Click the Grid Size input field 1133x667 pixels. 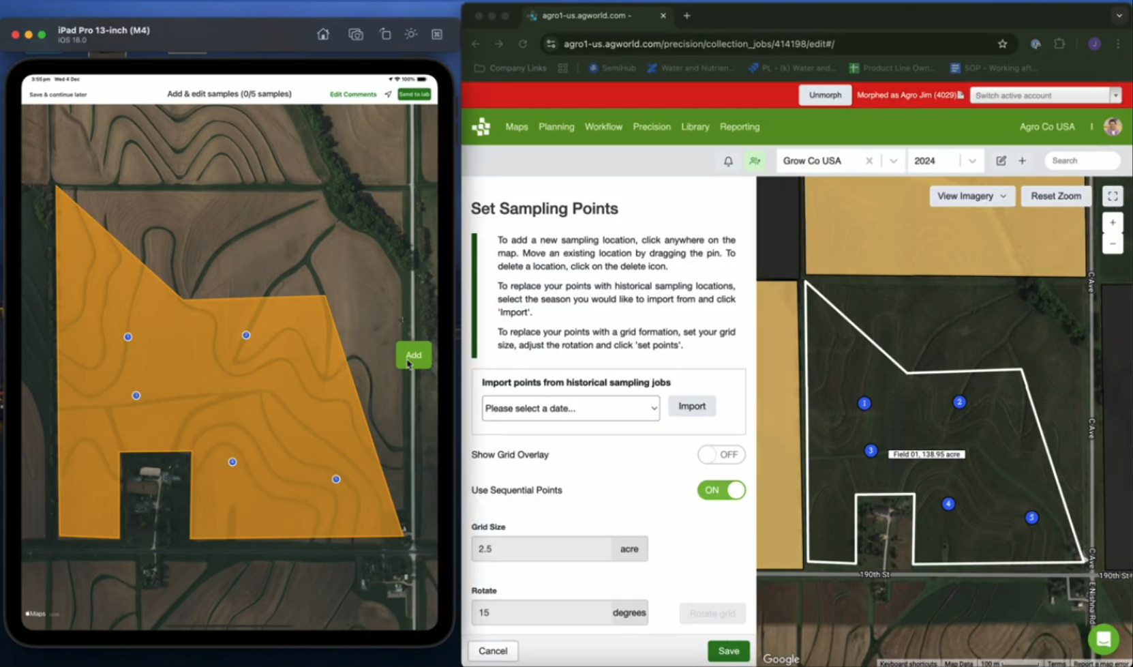pos(541,549)
